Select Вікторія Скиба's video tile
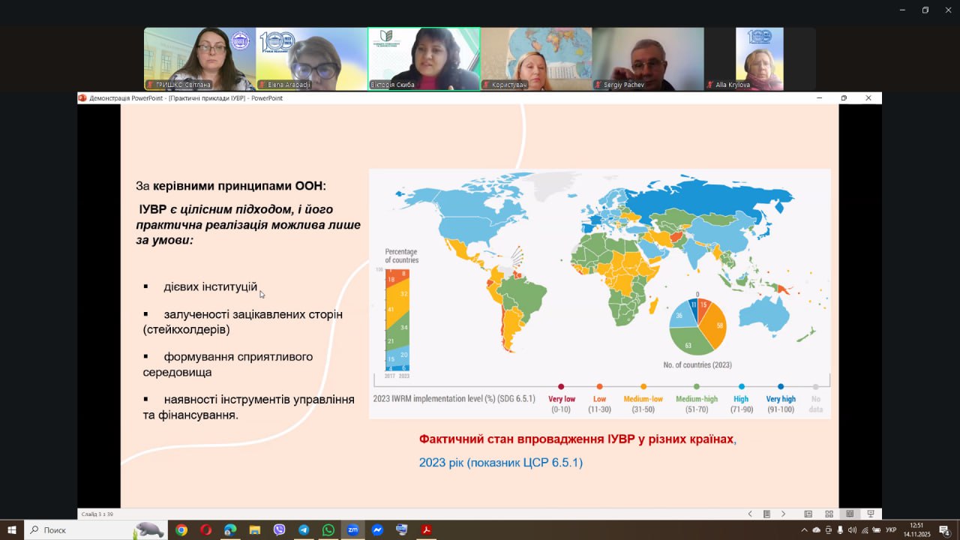 pos(424,59)
